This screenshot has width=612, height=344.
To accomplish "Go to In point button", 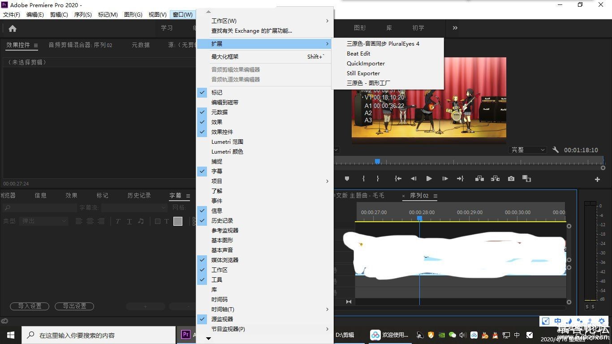I will [398, 179].
